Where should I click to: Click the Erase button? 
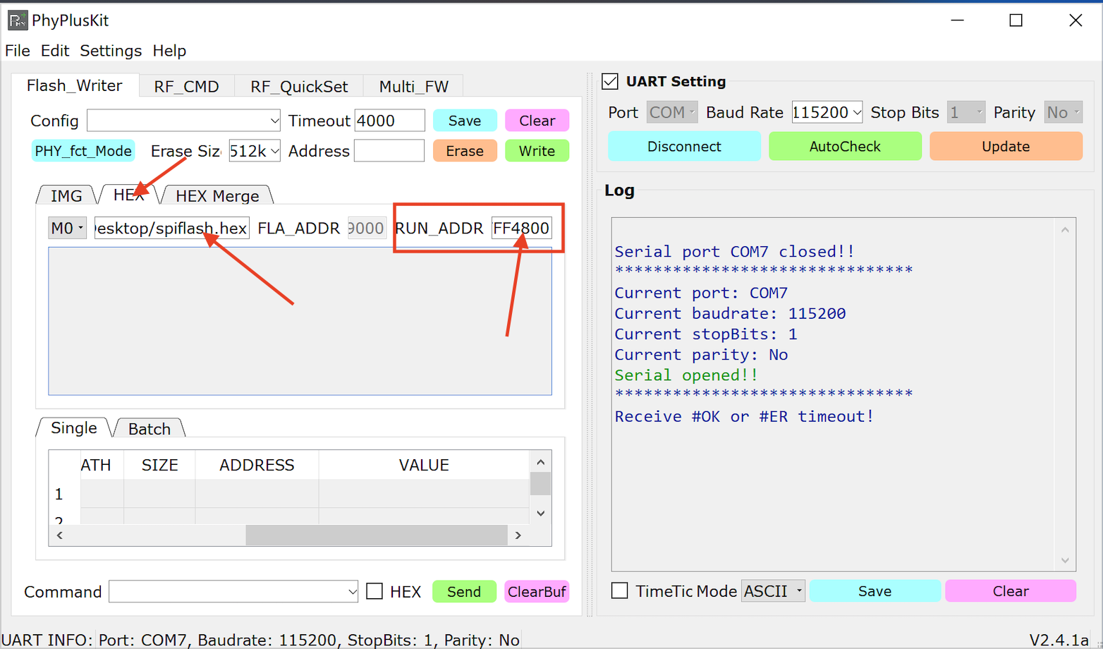point(464,150)
